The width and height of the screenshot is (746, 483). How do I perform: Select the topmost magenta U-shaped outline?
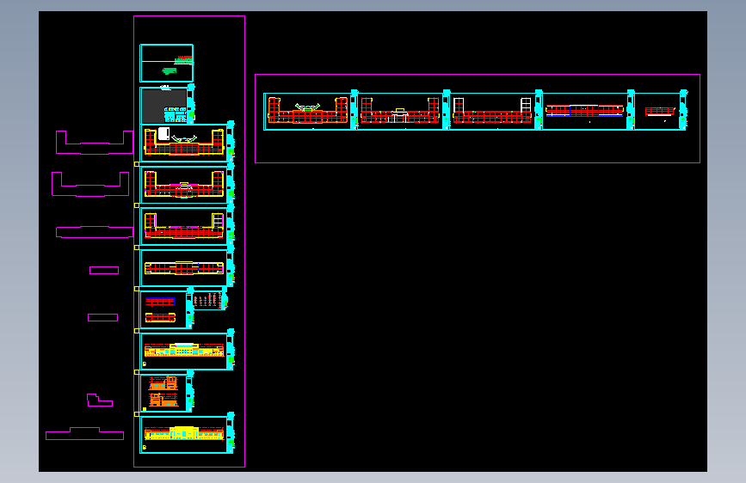click(x=94, y=143)
